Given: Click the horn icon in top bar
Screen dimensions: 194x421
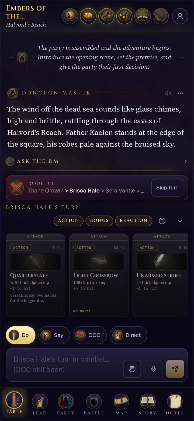Looking at the screenshot, I should (x=106, y=16).
